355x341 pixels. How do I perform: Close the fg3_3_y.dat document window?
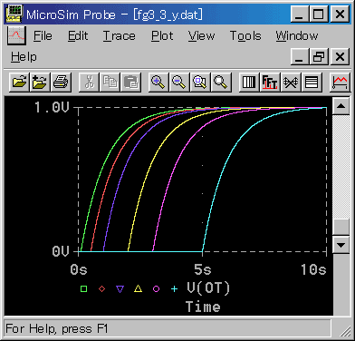coord(341,56)
